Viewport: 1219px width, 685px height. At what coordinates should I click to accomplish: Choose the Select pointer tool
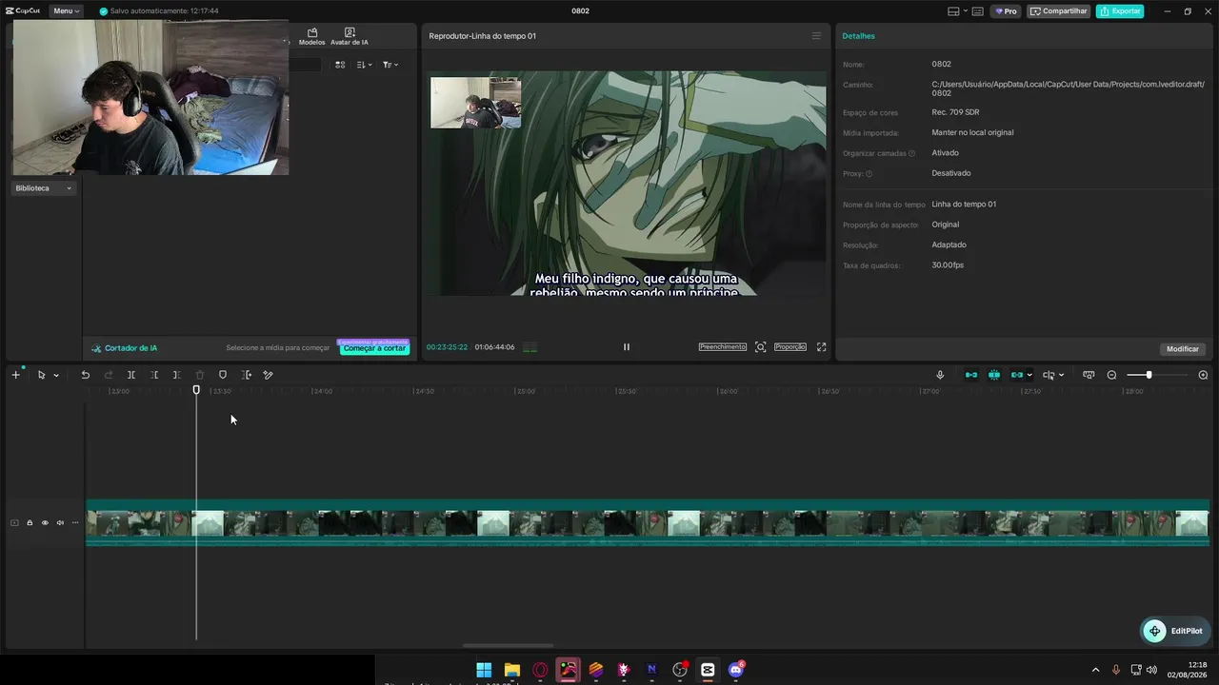pos(41,375)
